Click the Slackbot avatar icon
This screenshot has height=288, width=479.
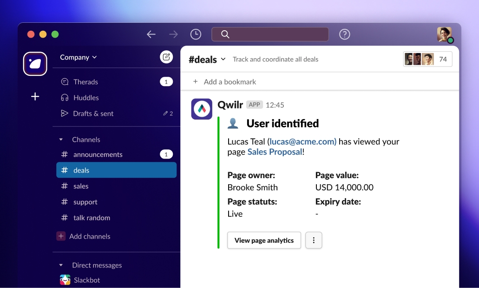(65, 280)
